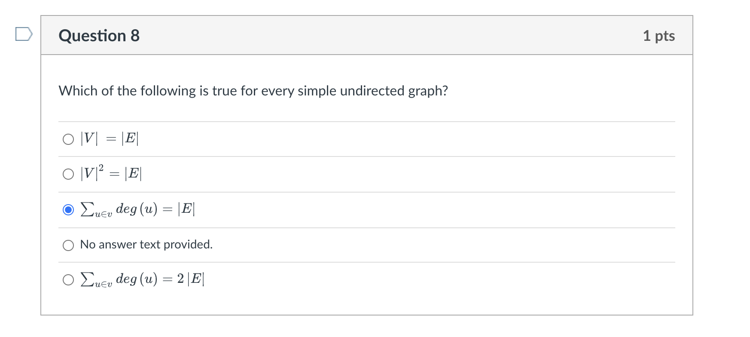Click inside the second answer row
Viewport: 750px width, 337px height.
pos(344,174)
